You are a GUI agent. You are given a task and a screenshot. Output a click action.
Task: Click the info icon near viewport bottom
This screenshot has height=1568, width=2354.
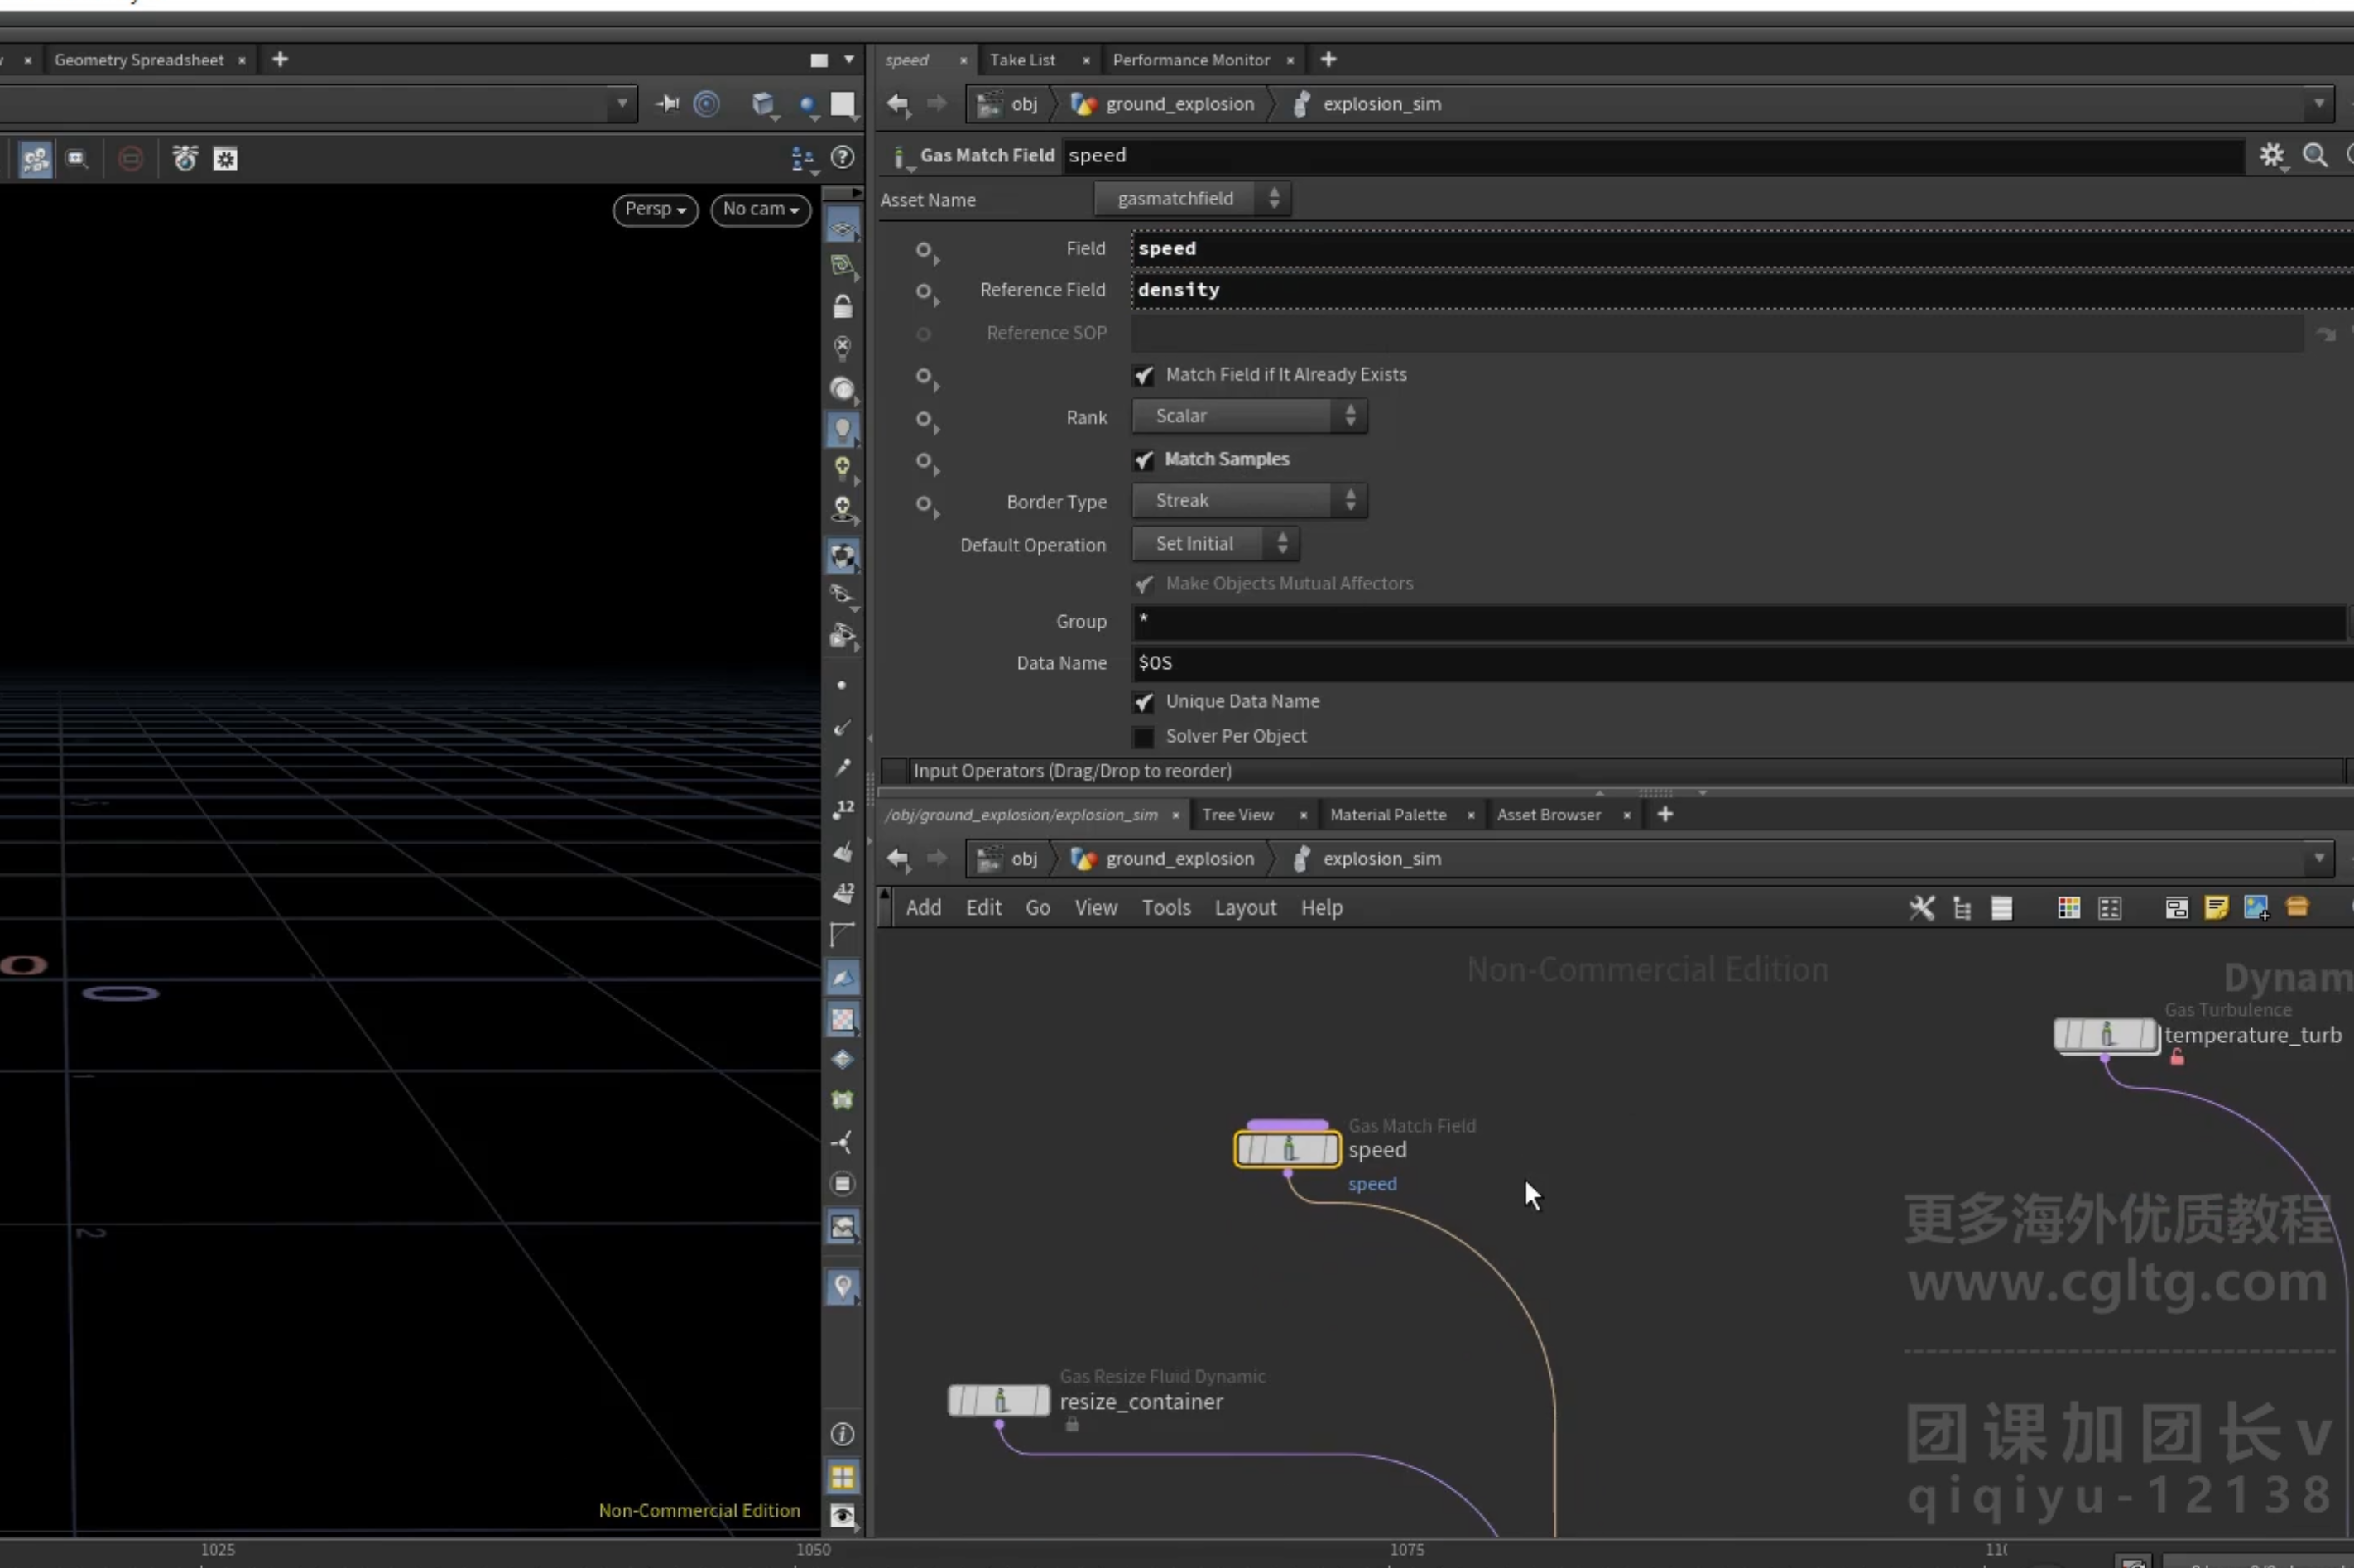pos(843,1433)
